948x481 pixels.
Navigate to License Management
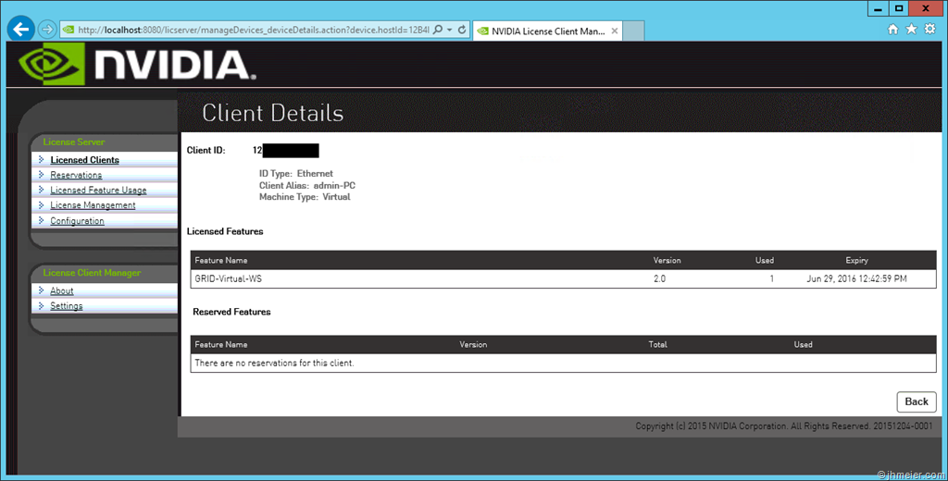coord(93,205)
